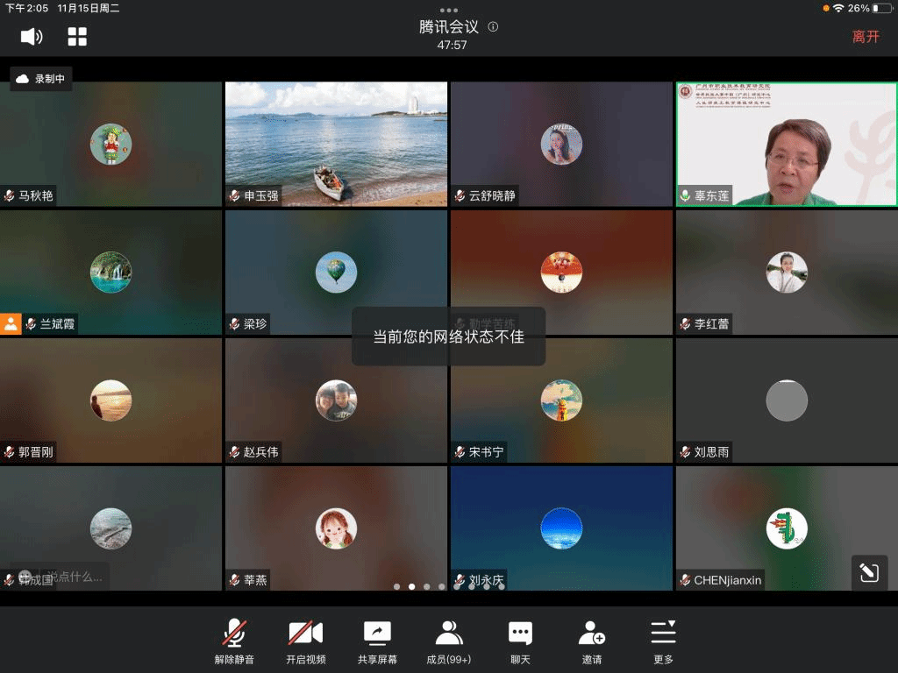898x673 pixels.
Task: Tap the orange host badge beside 兰斌霞
Action: pyautogui.click(x=11, y=323)
